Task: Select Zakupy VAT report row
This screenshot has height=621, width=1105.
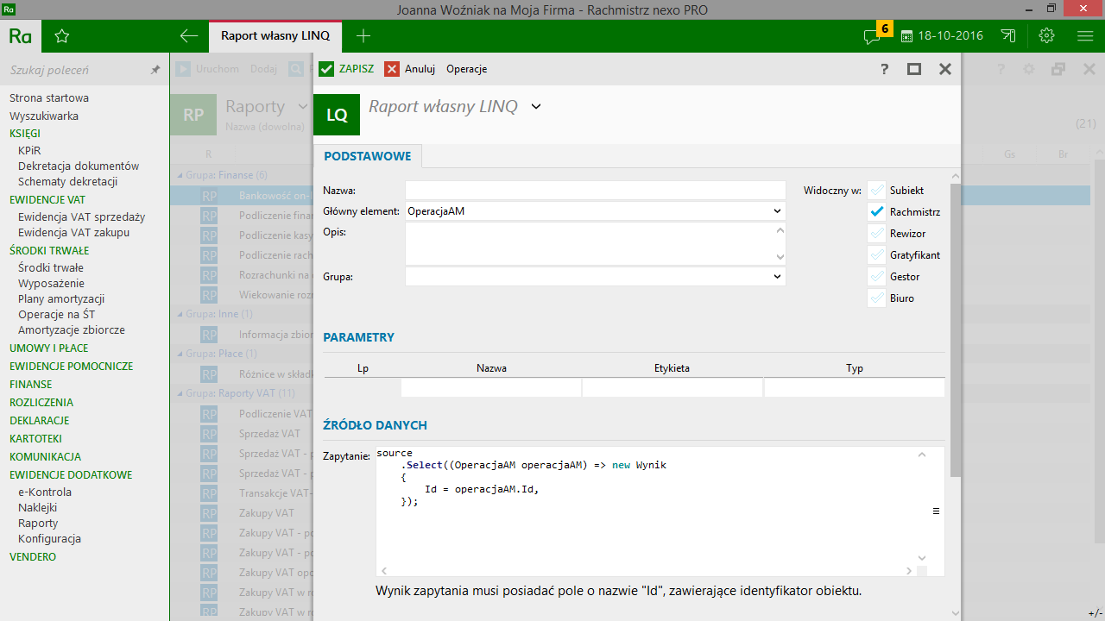Action: [267, 513]
